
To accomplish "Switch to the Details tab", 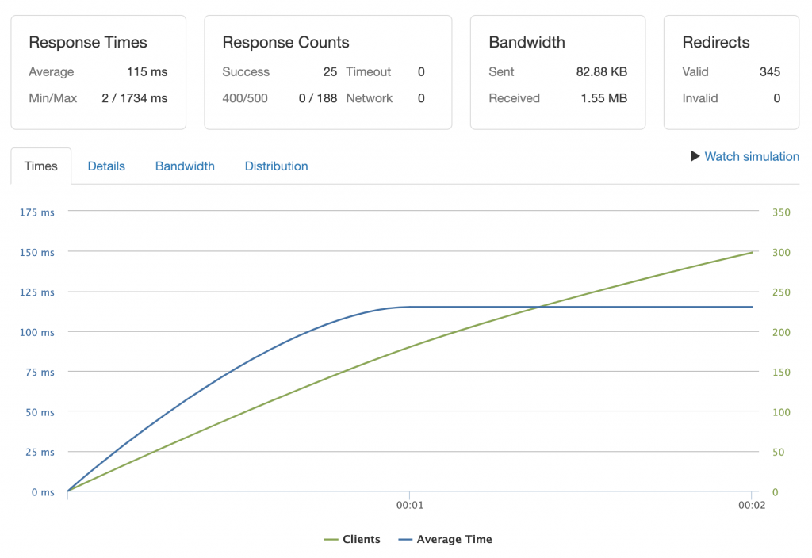I will (106, 166).
